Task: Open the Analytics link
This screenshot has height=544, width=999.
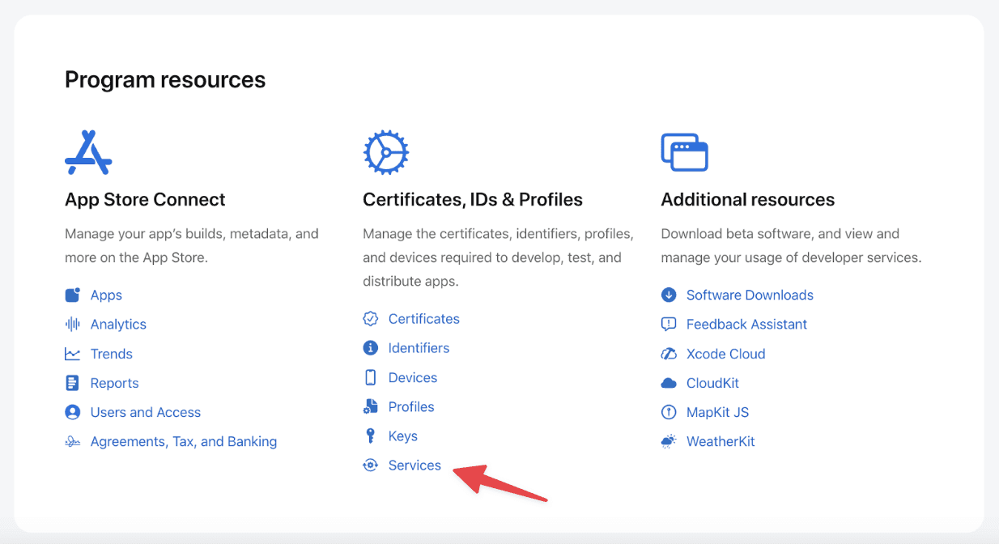Action: [x=118, y=324]
